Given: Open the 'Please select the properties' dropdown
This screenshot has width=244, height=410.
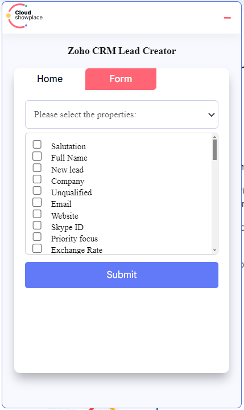Looking at the screenshot, I should tap(122, 114).
